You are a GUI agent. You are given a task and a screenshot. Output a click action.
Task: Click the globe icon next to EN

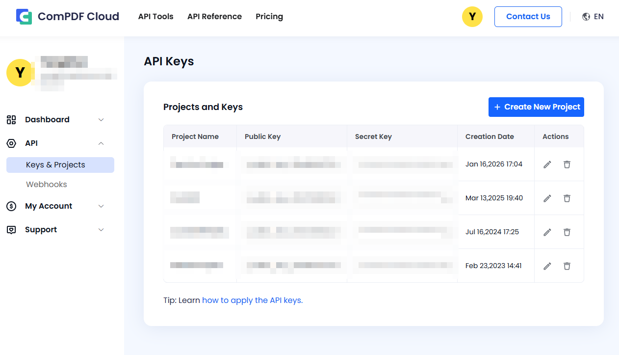click(585, 16)
